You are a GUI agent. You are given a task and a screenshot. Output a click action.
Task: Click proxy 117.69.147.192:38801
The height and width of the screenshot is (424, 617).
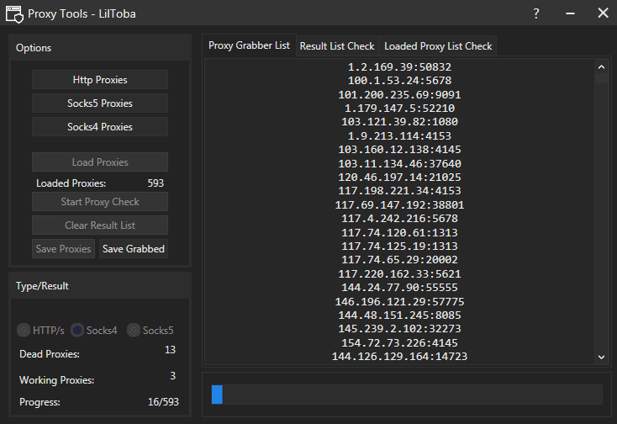tap(399, 204)
